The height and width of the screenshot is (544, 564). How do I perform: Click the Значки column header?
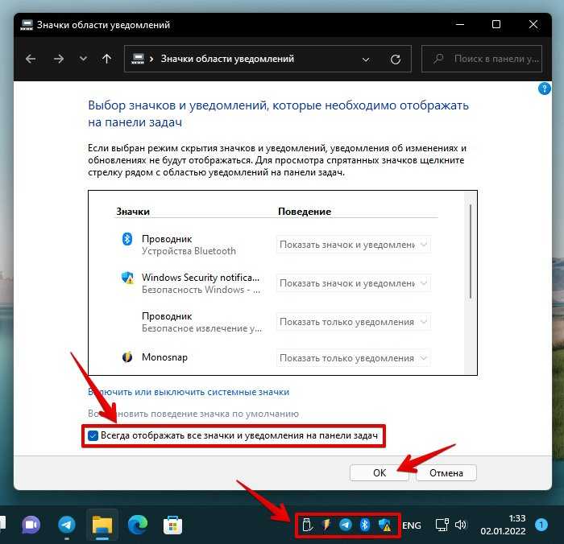tap(133, 212)
